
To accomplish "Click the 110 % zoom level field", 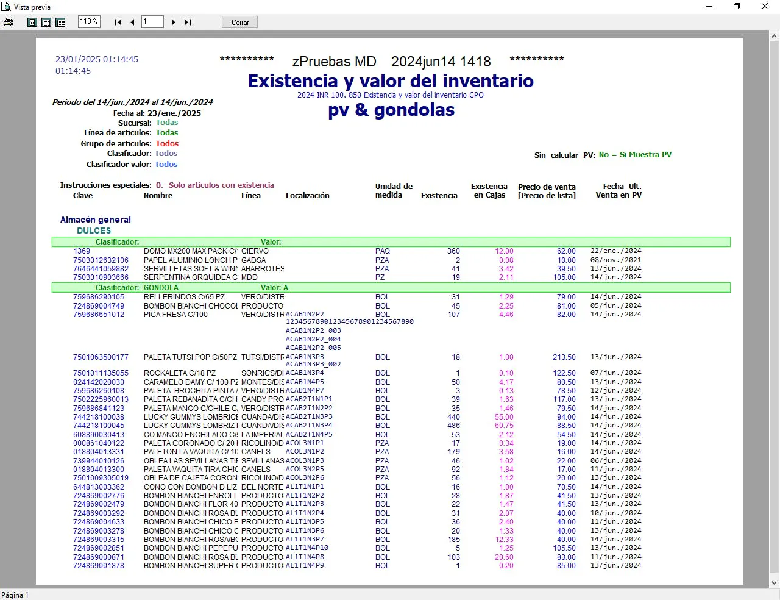I will pos(89,21).
